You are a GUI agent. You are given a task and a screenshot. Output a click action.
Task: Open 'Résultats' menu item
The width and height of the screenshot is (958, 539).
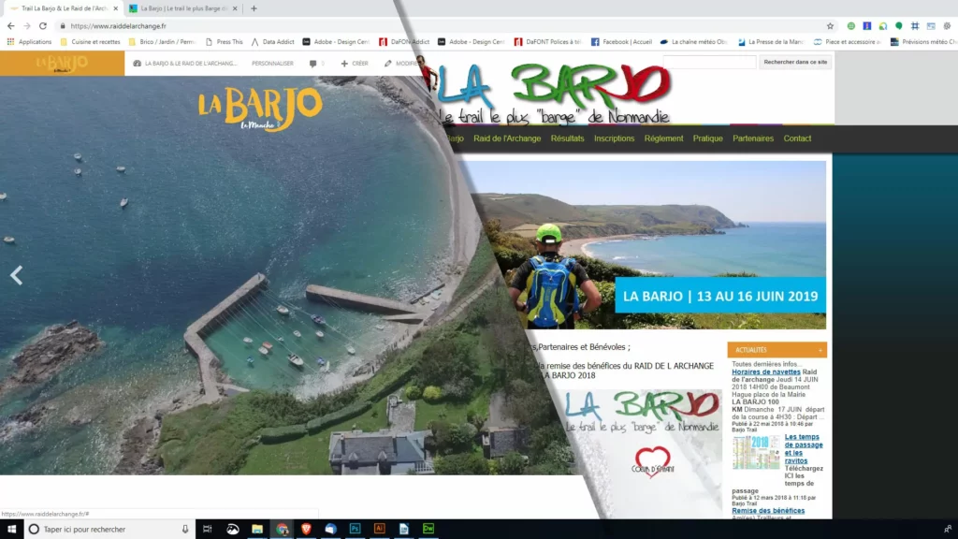(567, 138)
